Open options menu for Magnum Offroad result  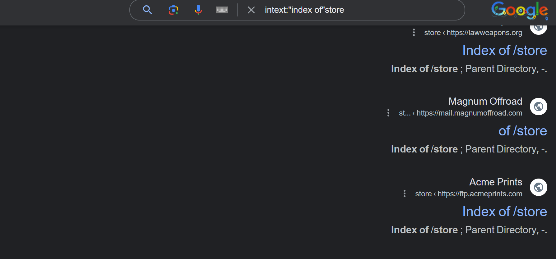[x=388, y=113]
